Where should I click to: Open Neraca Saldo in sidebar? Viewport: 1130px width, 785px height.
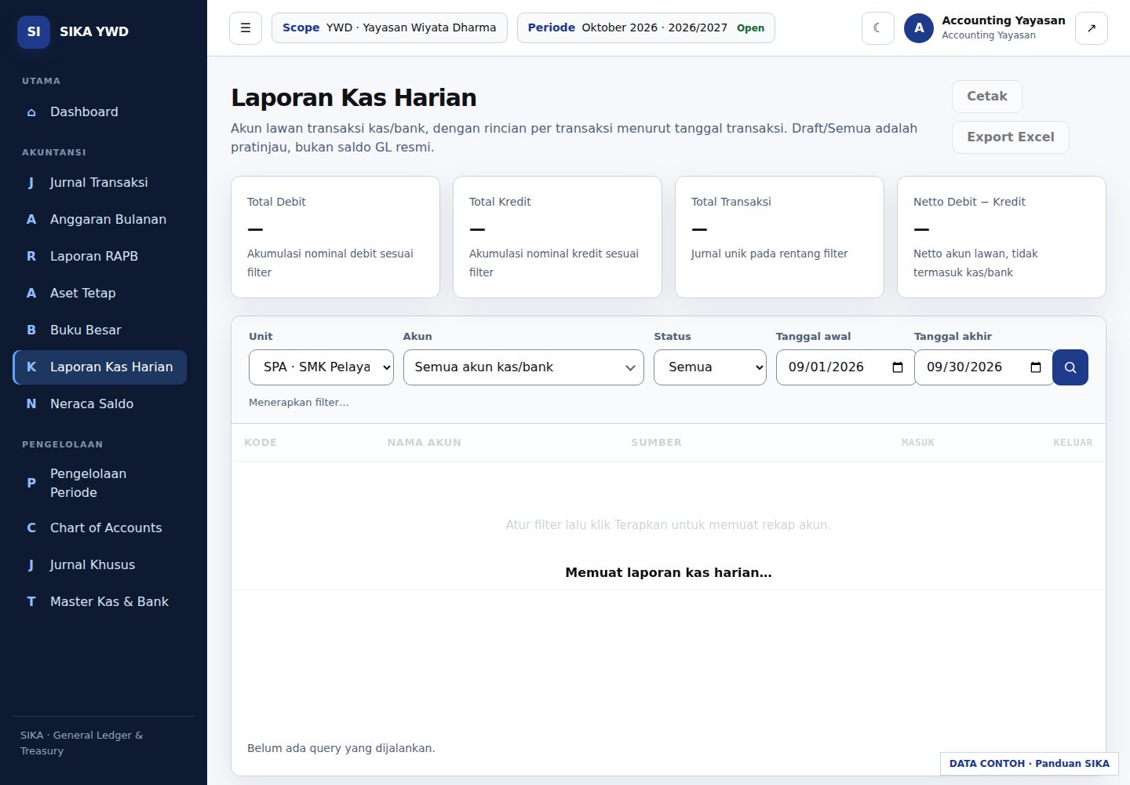pos(100,404)
